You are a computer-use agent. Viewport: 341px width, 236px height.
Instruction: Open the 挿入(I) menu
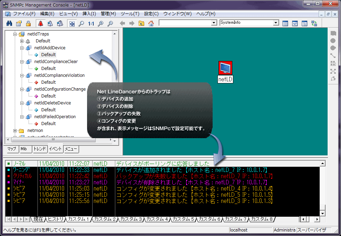(89, 14)
